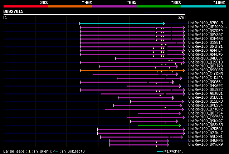The width and height of the screenshot is (229, 154).
Task: Open hit UniRef100_B3H4A8
Action: (x=205, y=38)
